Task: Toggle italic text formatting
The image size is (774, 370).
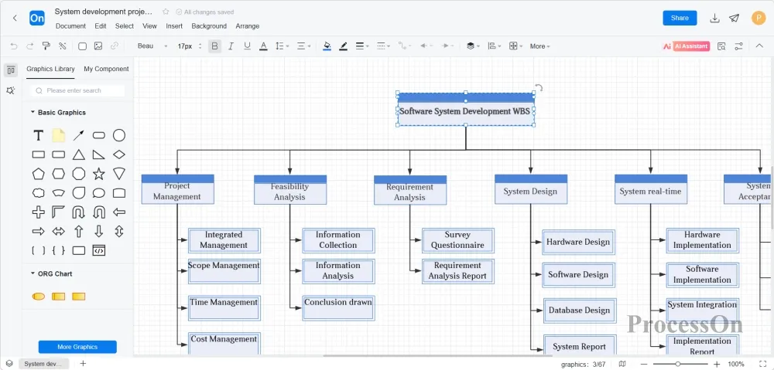Action: click(x=231, y=46)
